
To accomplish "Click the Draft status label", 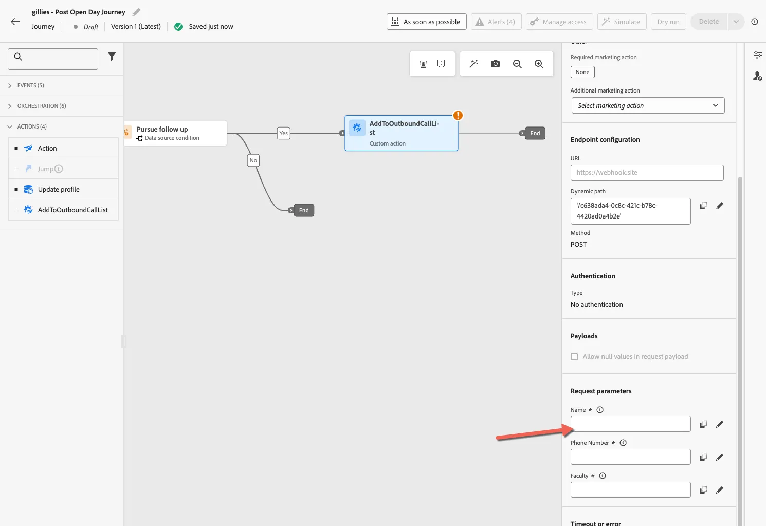I will (x=91, y=27).
